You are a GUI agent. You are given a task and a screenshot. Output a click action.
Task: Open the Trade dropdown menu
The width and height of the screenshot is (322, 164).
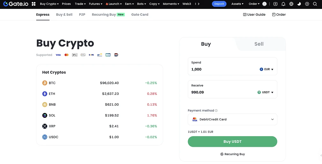(x=80, y=4)
